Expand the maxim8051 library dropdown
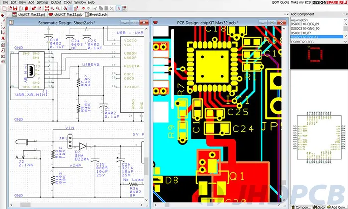 (345, 20)
